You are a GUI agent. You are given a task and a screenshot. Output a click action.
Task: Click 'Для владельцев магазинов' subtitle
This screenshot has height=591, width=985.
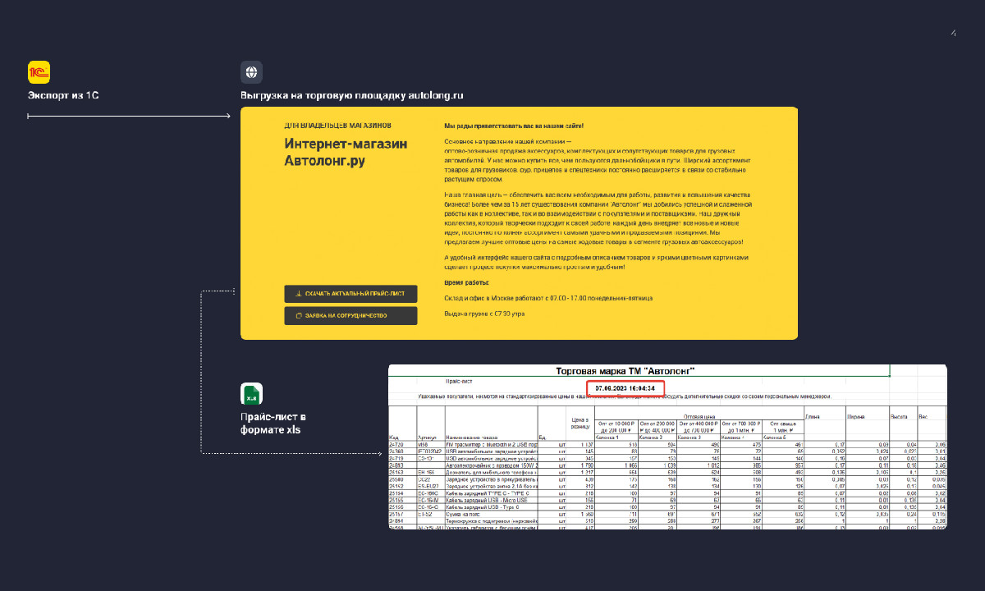pyautogui.click(x=337, y=126)
